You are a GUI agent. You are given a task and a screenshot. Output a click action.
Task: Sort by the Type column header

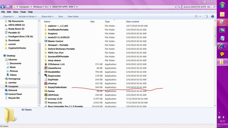[x=107, y=22]
